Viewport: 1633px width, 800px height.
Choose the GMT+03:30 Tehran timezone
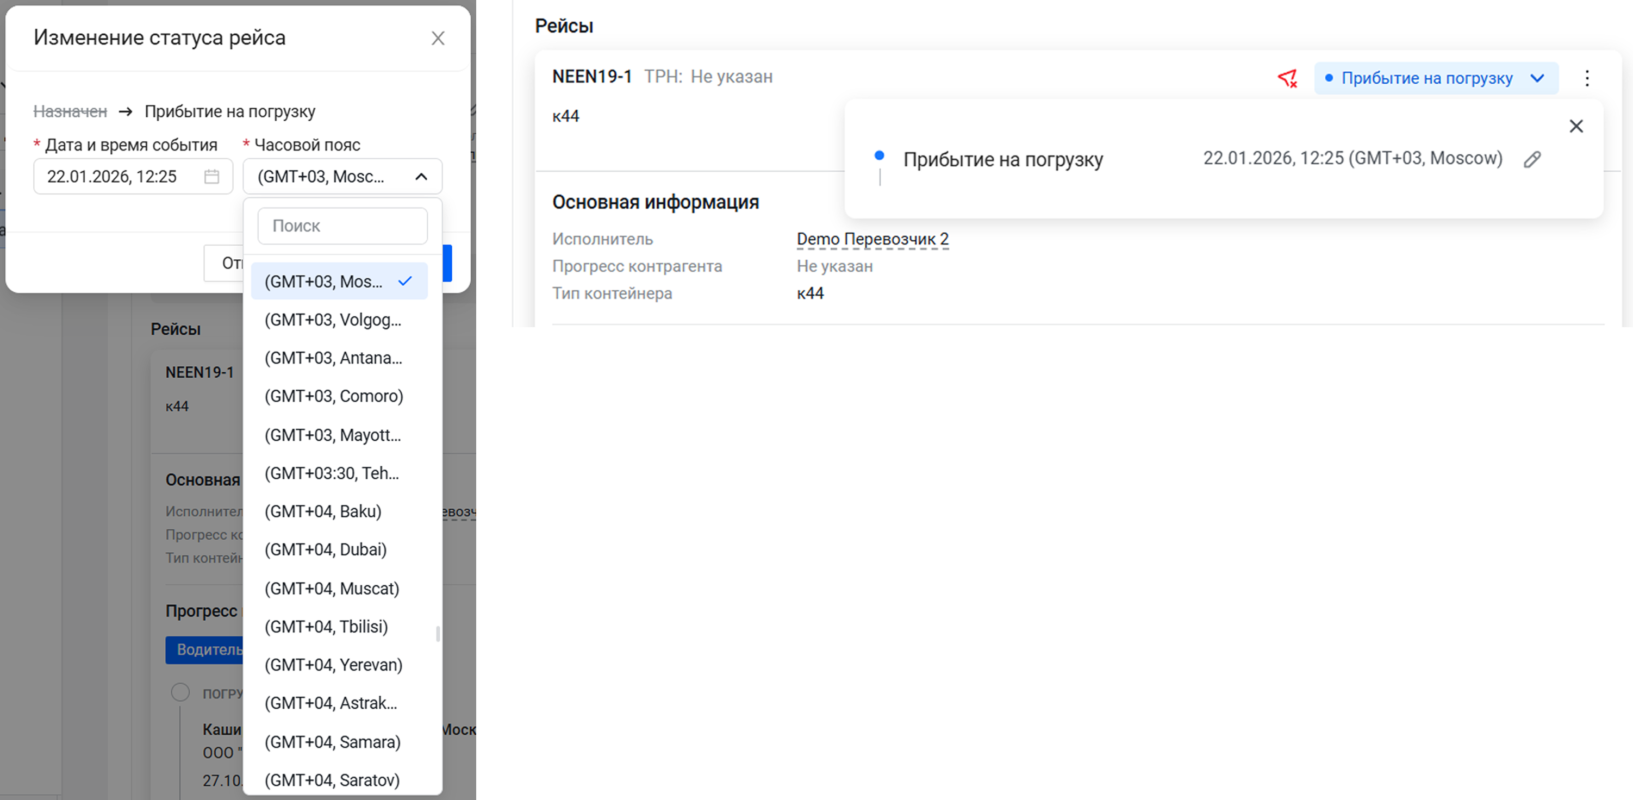point(332,473)
